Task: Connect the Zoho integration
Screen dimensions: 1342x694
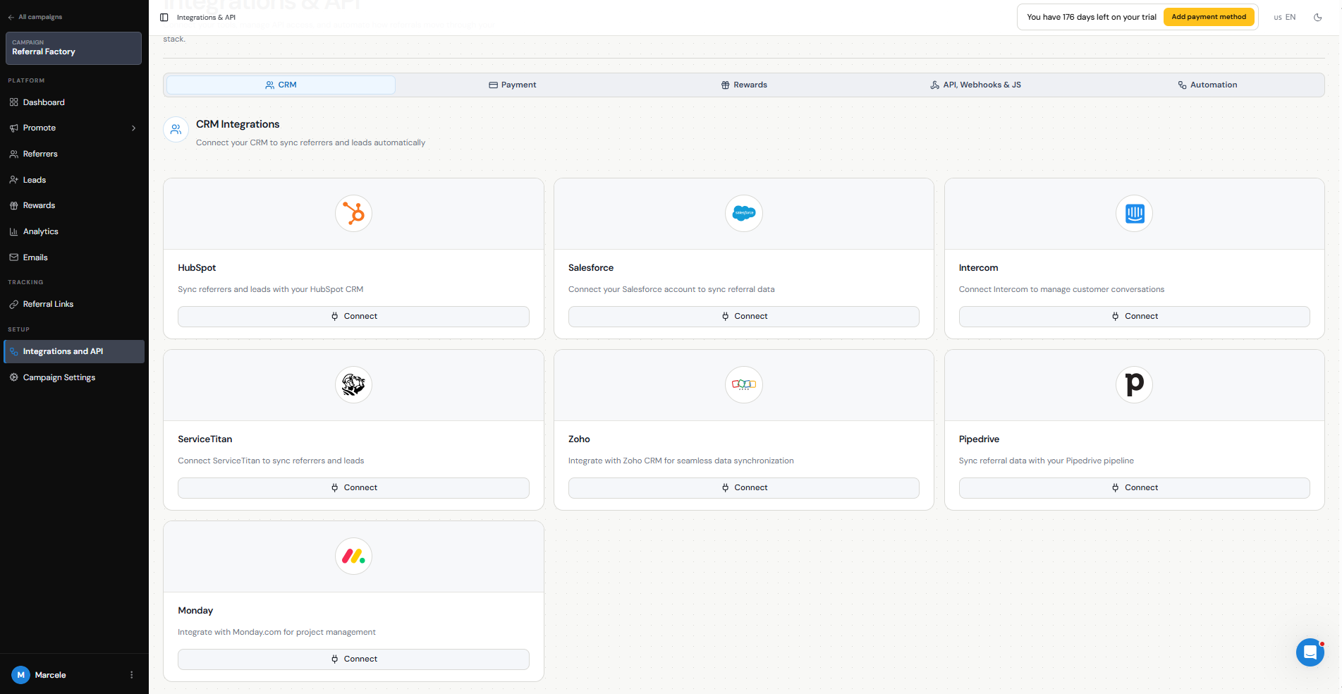Action: 744,488
